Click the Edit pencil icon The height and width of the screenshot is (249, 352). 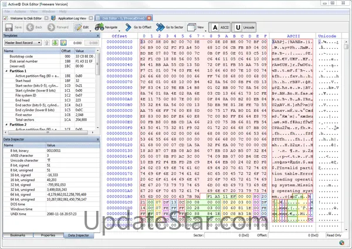(78, 28)
